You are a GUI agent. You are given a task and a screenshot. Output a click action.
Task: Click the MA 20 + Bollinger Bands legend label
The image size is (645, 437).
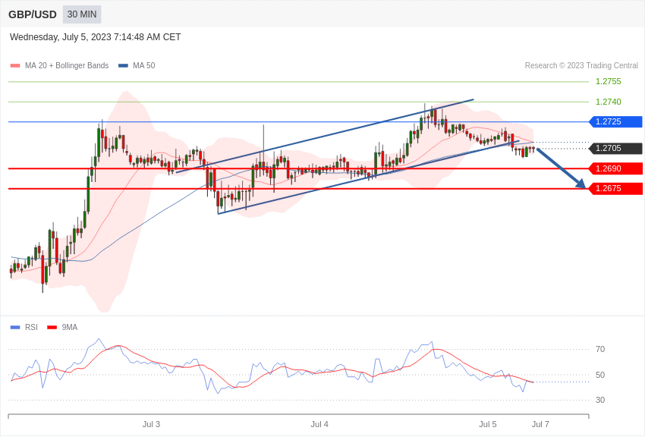click(67, 65)
